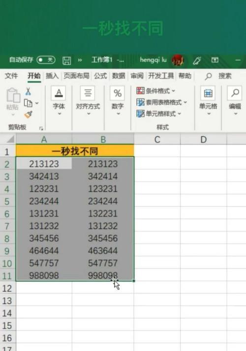The height and width of the screenshot is (351, 246).
Task: Open the 页面布局 tab
Action: (76, 76)
